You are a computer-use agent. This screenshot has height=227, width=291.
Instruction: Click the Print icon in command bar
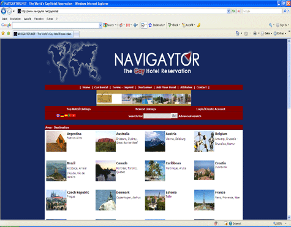click(x=255, y=33)
